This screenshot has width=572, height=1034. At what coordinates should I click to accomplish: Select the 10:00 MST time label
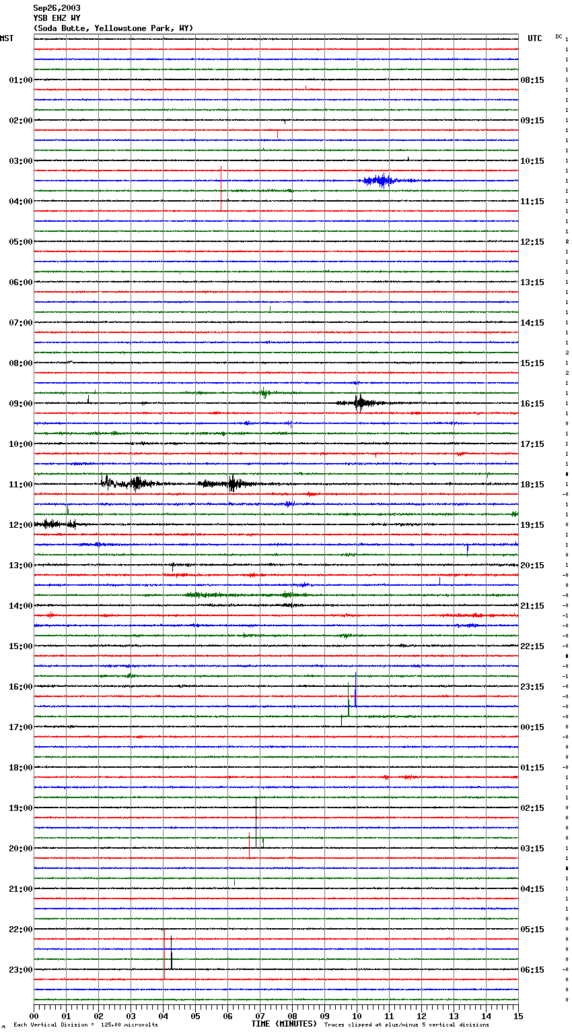(x=21, y=444)
